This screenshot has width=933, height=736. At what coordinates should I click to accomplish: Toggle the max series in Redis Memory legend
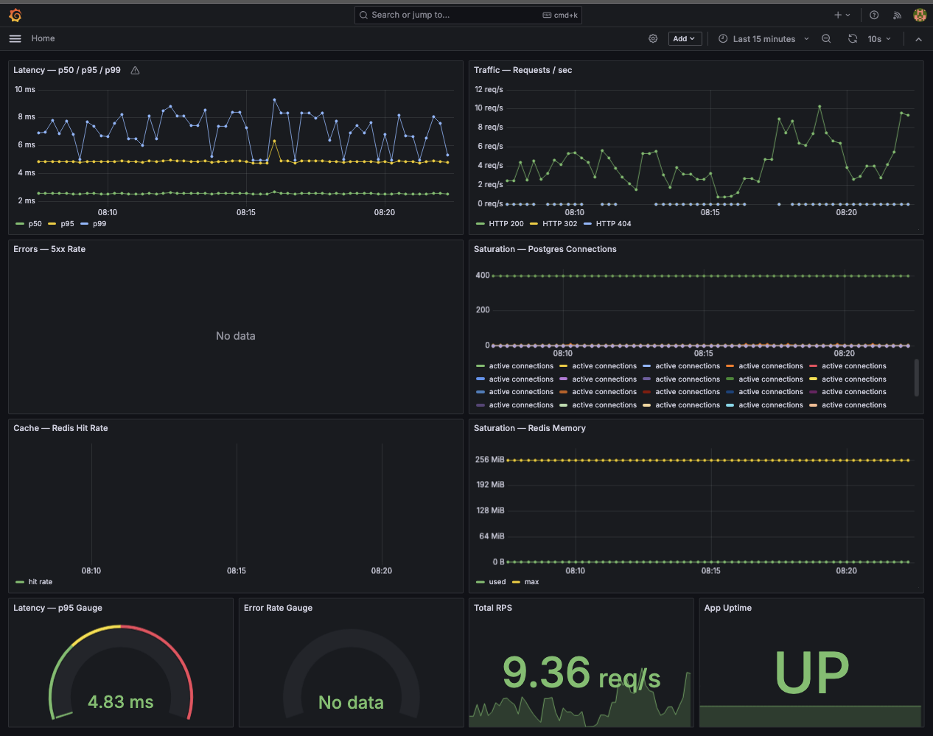[531, 582]
